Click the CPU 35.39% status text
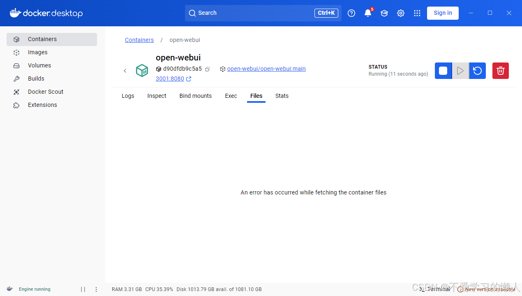 (x=159, y=289)
